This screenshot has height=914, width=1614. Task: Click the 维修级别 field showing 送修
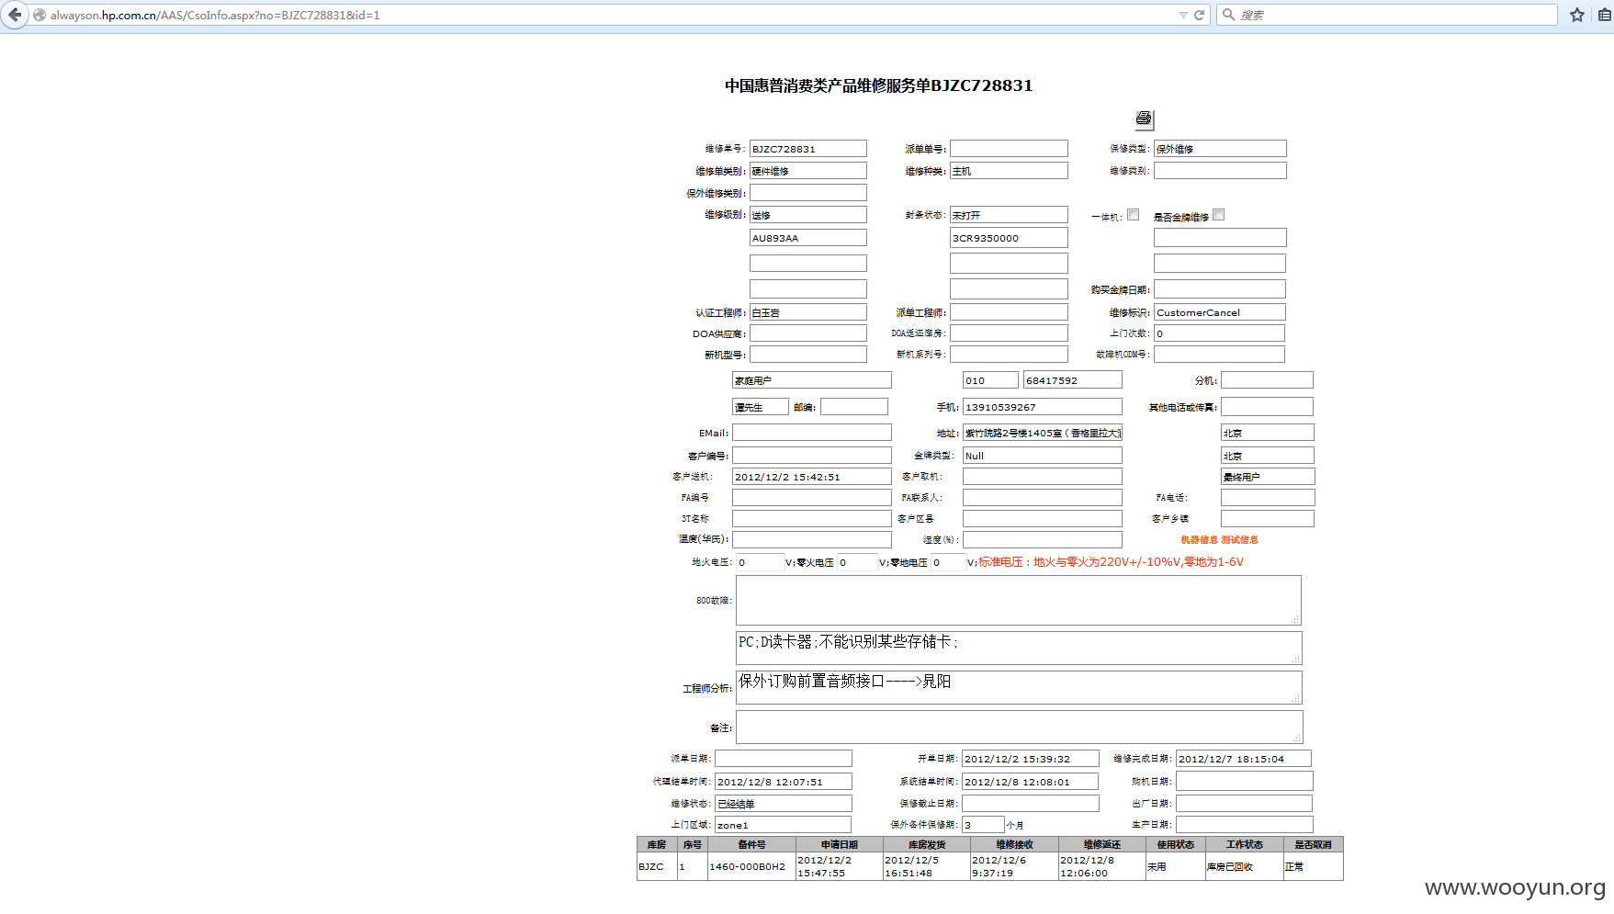point(808,215)
